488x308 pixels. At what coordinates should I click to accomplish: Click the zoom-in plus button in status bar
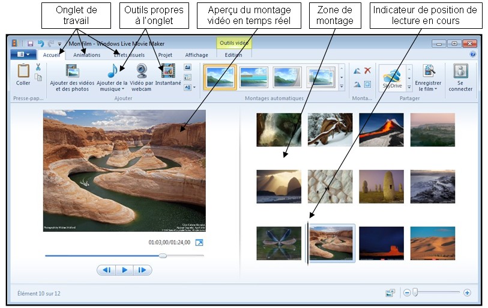pyautogui.click(x=467, y=292)
